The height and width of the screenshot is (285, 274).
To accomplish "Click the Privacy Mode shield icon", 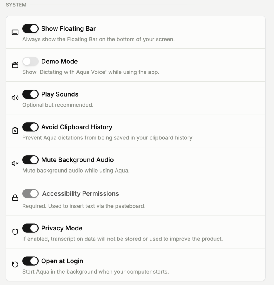I will click(x=15, y=232).
